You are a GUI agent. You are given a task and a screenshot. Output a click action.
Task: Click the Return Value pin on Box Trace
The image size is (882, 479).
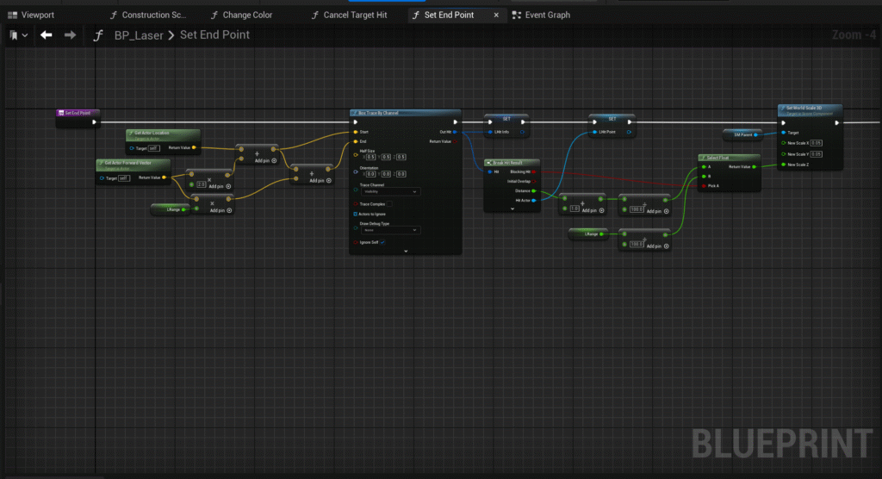(x=455, y=142)
